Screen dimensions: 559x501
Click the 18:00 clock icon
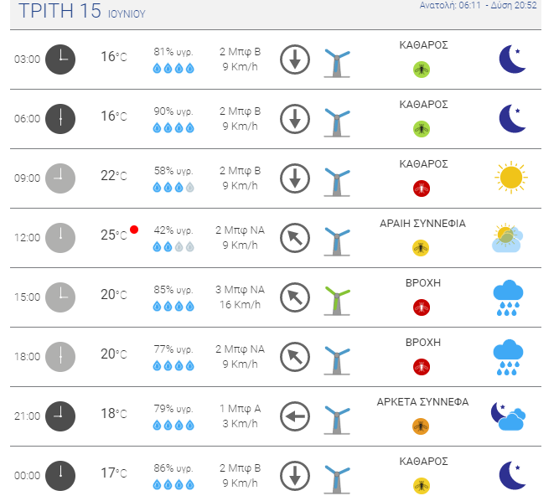coord(60,357)
